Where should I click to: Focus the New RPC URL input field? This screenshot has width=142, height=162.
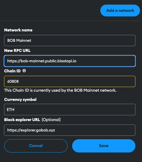(70, 61)
